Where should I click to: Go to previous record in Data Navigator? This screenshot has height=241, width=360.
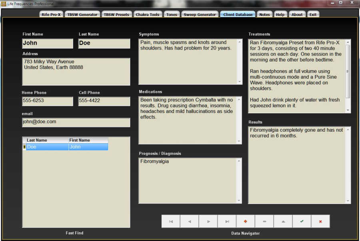tap(190, 221)
